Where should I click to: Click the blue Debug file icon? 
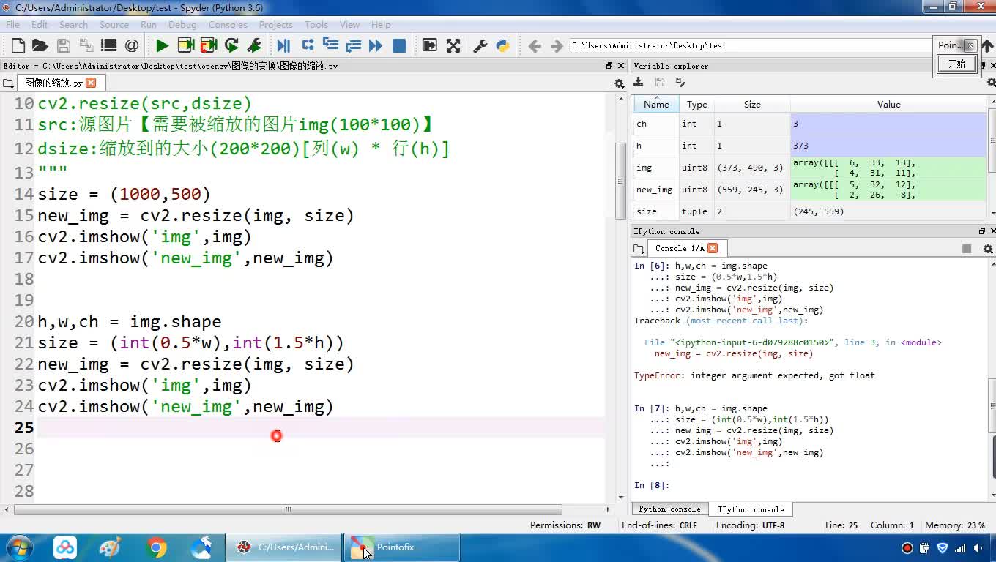click(x=283, y=45)
